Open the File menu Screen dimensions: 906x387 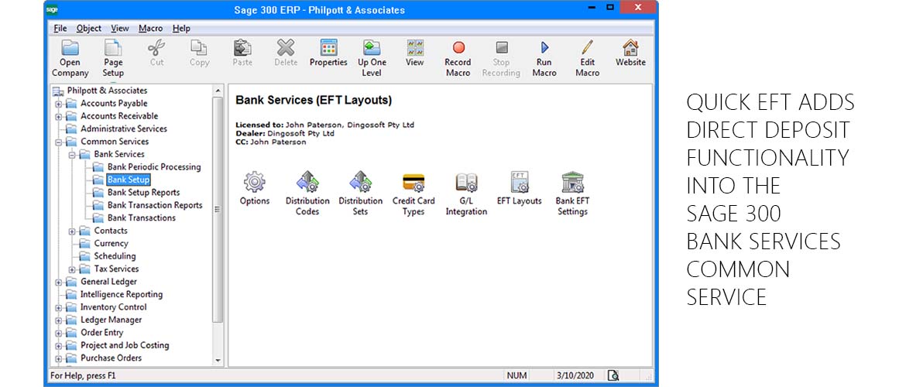click(60, 29)
